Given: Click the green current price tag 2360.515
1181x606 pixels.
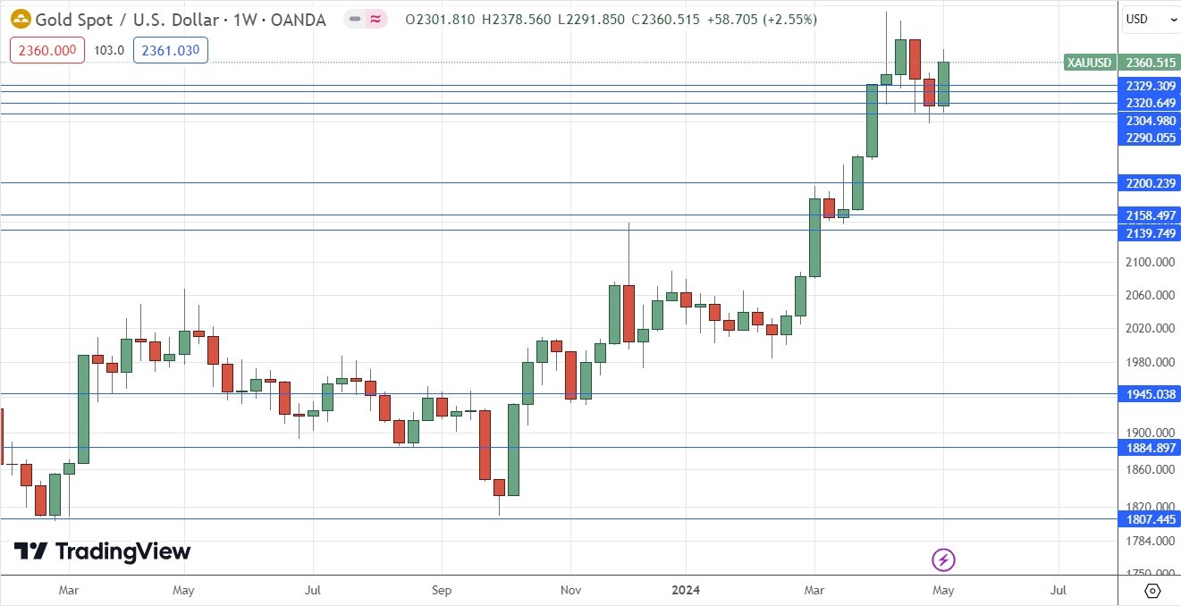Looking at the screenshot, I should point(1150,63).
